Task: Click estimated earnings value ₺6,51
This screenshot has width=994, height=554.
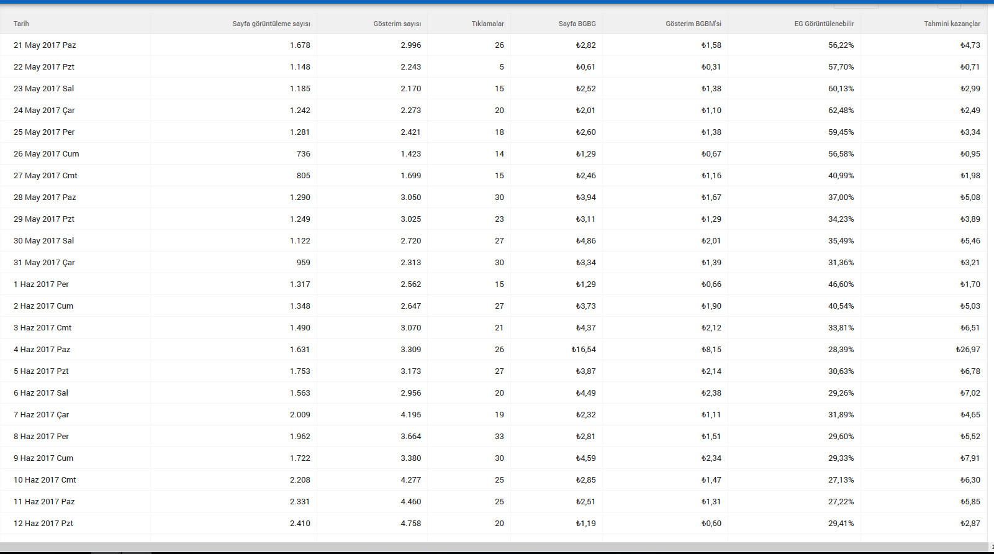Action: pos(970,328)
